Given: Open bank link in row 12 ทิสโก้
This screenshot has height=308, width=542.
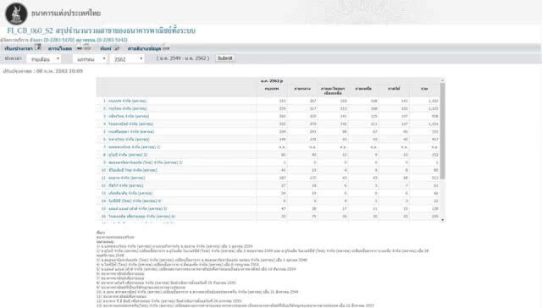Looking at the screenshot, I should [126, 185].
